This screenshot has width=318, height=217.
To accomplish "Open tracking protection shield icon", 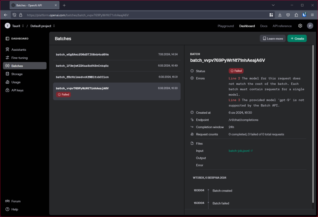I will click(x=14, y=15).
